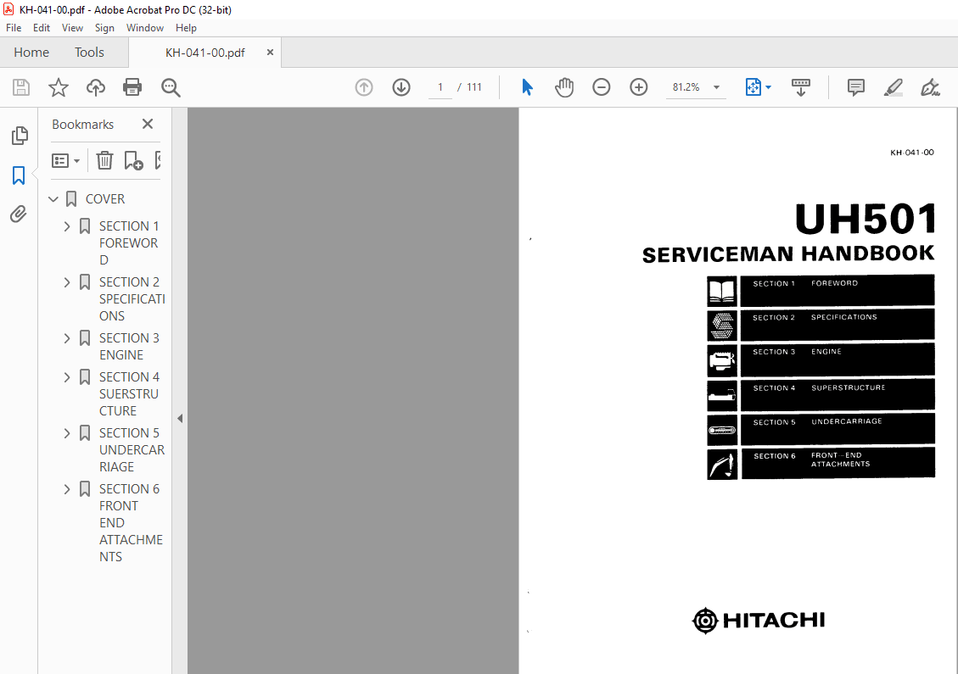The height and width of the screenshot is (674, 958).
Task: Print the document
Action: pos(133,87)
